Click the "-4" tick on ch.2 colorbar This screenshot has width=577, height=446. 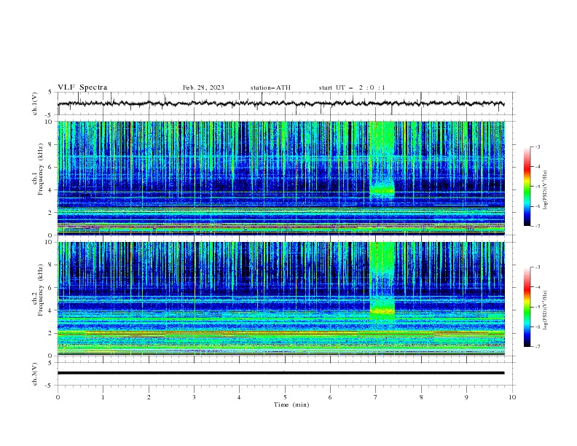[537, 287]
